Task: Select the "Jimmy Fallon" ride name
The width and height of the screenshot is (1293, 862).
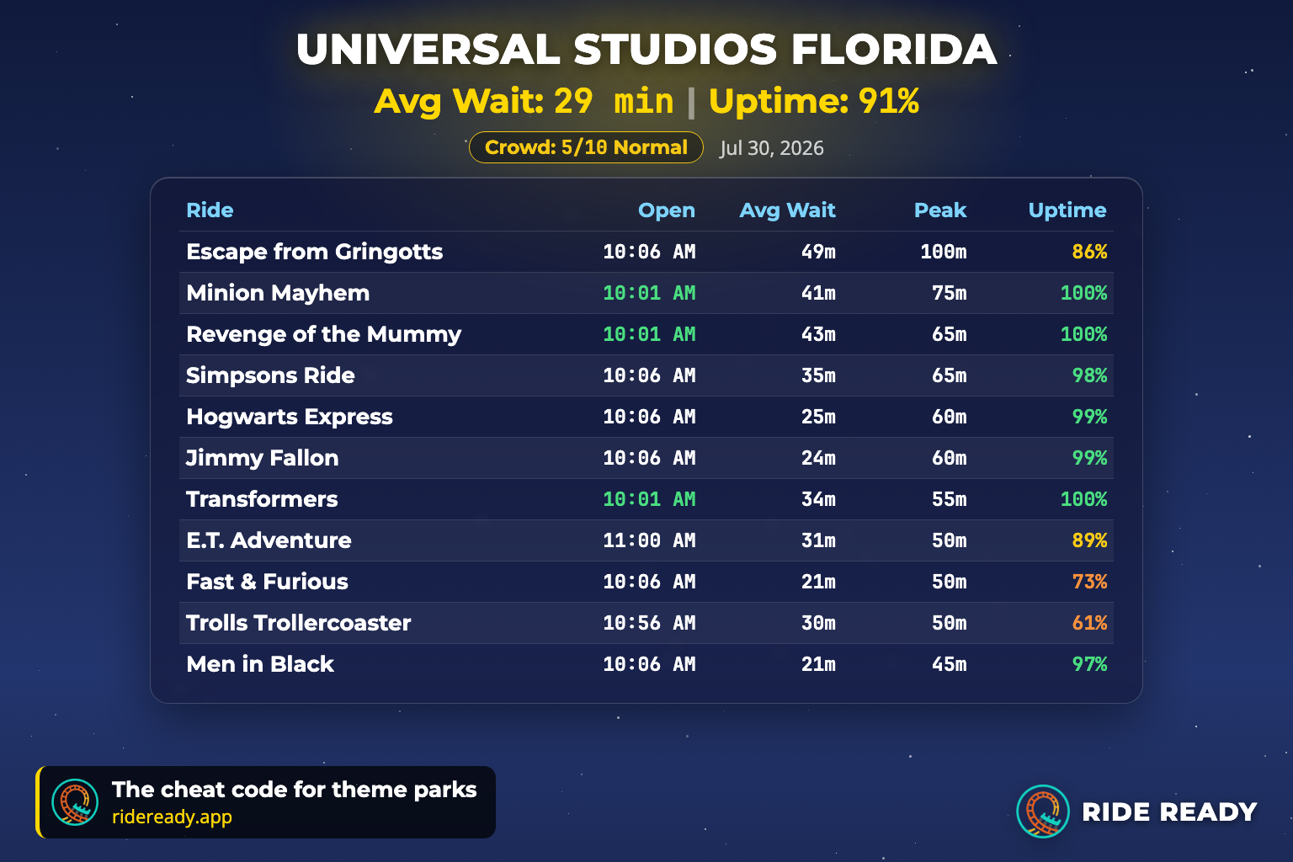Action: point(262,458)
